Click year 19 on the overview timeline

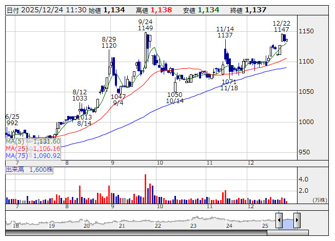52,226
